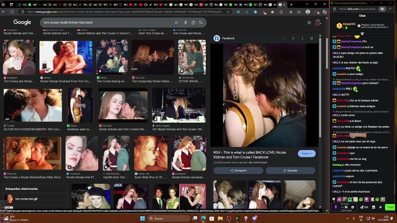Screen dimensions: 397x223
Task: Click the Google logo
Action: [x=22, y=22]
